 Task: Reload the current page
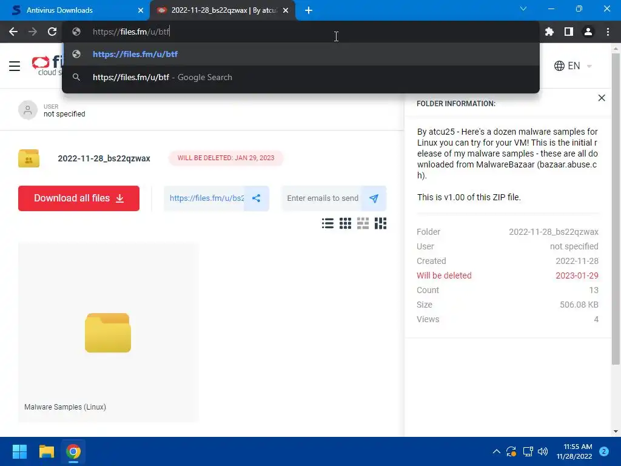[x=52, y=32]
